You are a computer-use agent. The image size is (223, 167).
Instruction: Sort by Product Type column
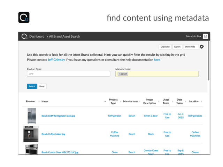tap(113, 101)
